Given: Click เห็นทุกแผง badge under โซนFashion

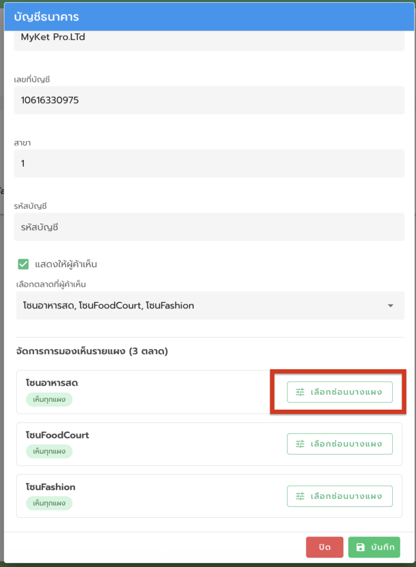Looking at the screenshot, I should coord(49,503).
